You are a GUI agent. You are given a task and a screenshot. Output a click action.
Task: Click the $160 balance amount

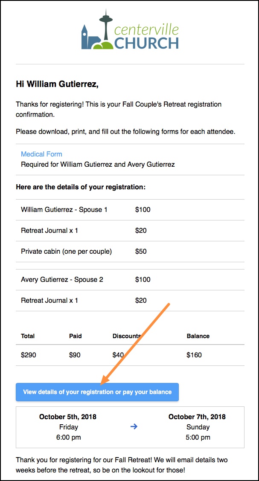pyautogui.click(x=194, y=355)
